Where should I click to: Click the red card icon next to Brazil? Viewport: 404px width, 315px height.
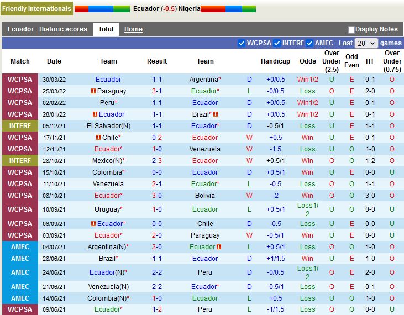pyautogui.click(x=216, y=114)
